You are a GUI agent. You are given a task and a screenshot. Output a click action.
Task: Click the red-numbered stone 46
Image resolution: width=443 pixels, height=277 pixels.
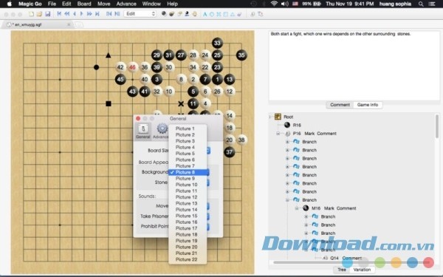click(x=132, y=67)
